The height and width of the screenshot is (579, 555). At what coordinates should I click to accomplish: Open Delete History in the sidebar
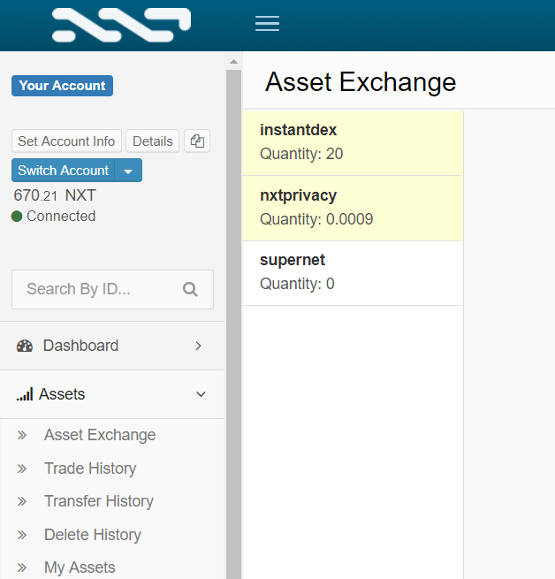coord(93,535)
